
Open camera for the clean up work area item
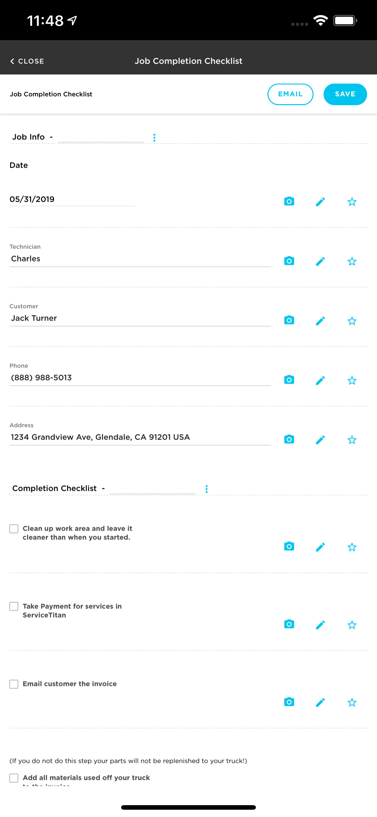(289, 546)
